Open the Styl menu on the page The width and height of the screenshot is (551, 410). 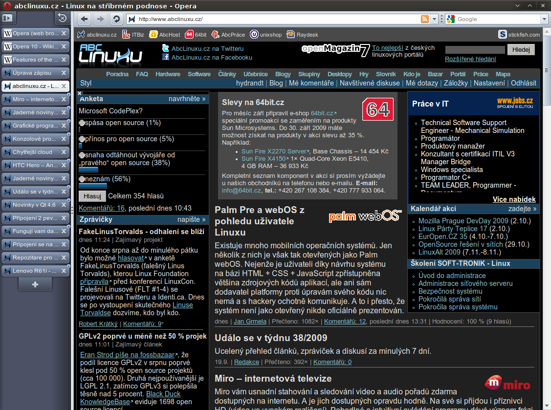click(86, 83)
